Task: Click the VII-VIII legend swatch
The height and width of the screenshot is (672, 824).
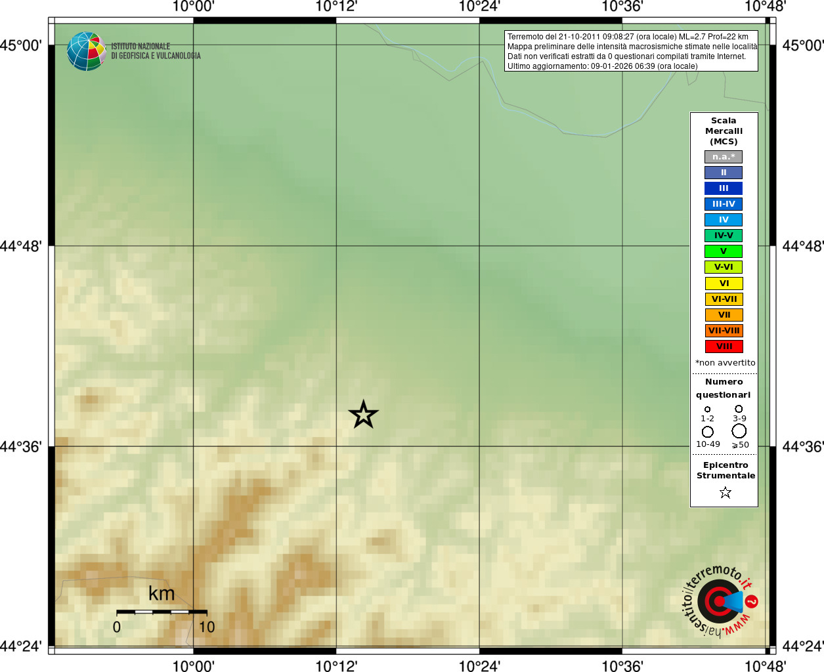Action: [x=724, y=331]
